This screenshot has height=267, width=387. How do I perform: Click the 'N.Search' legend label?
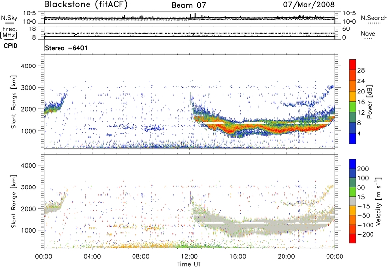374,18
